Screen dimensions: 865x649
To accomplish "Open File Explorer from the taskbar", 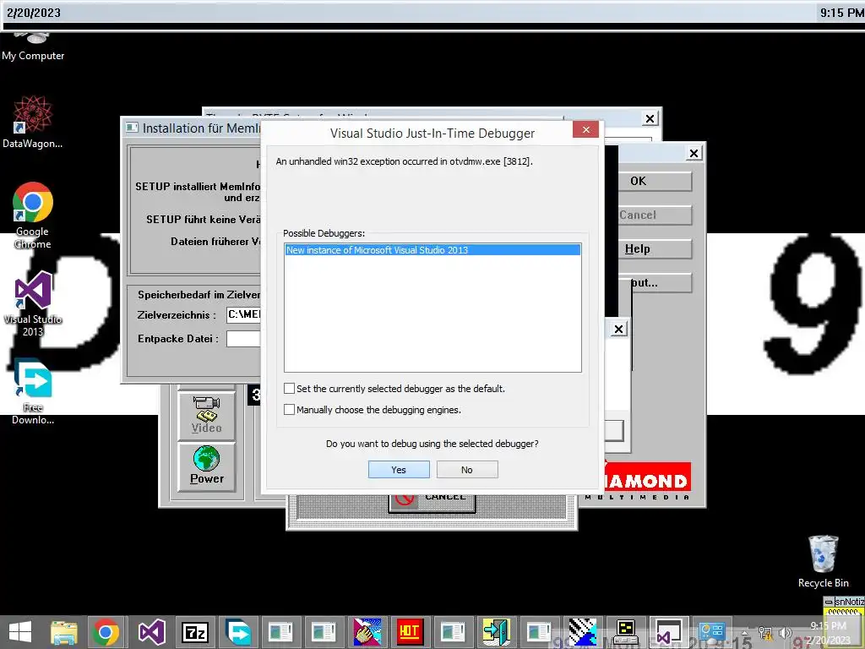I will (64, 632).
